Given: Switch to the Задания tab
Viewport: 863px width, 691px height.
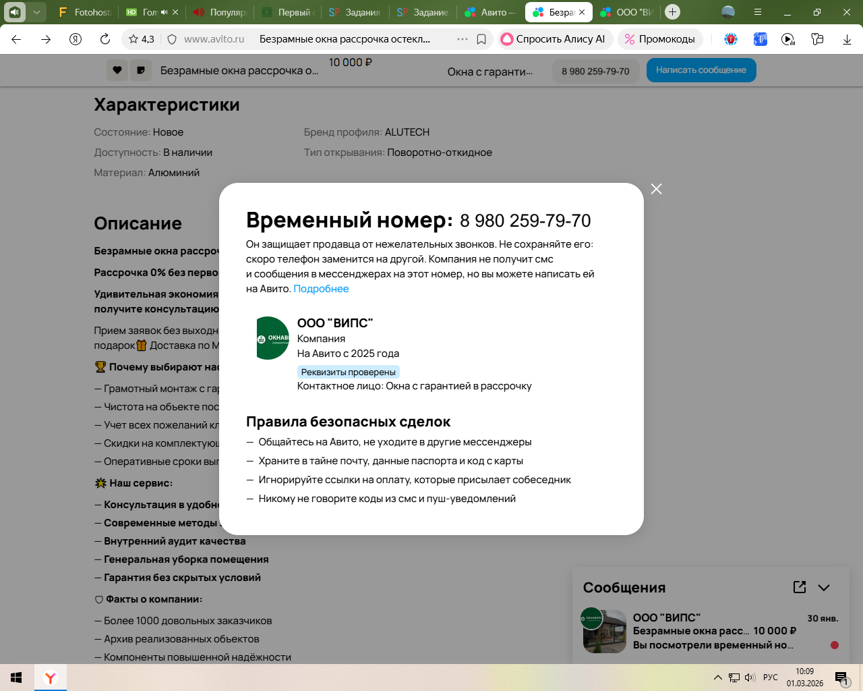Looking at the screenshot, I should [355, 12].
